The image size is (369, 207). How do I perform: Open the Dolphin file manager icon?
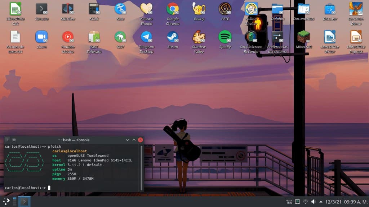pyautogui.click(x=277, y=9)
